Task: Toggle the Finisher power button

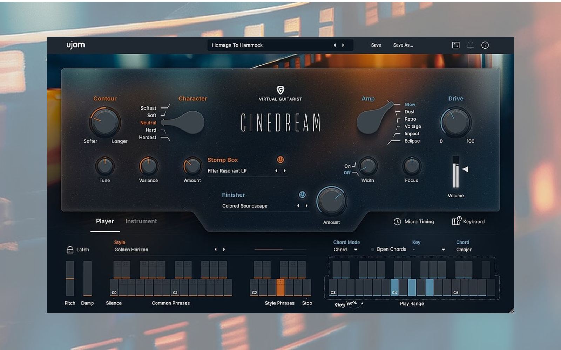Action: 302,195
